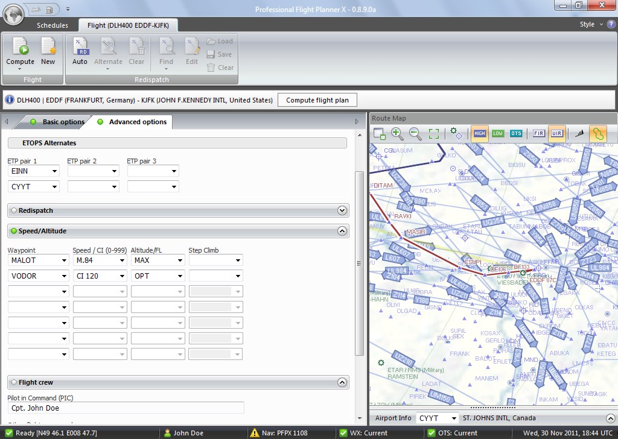Screen dimensions: 618x439
Task: Select the Advanced options tab
Action: click(132, 122)
